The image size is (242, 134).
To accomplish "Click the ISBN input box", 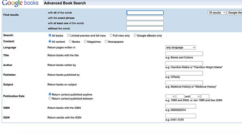I will coord(180,106).
